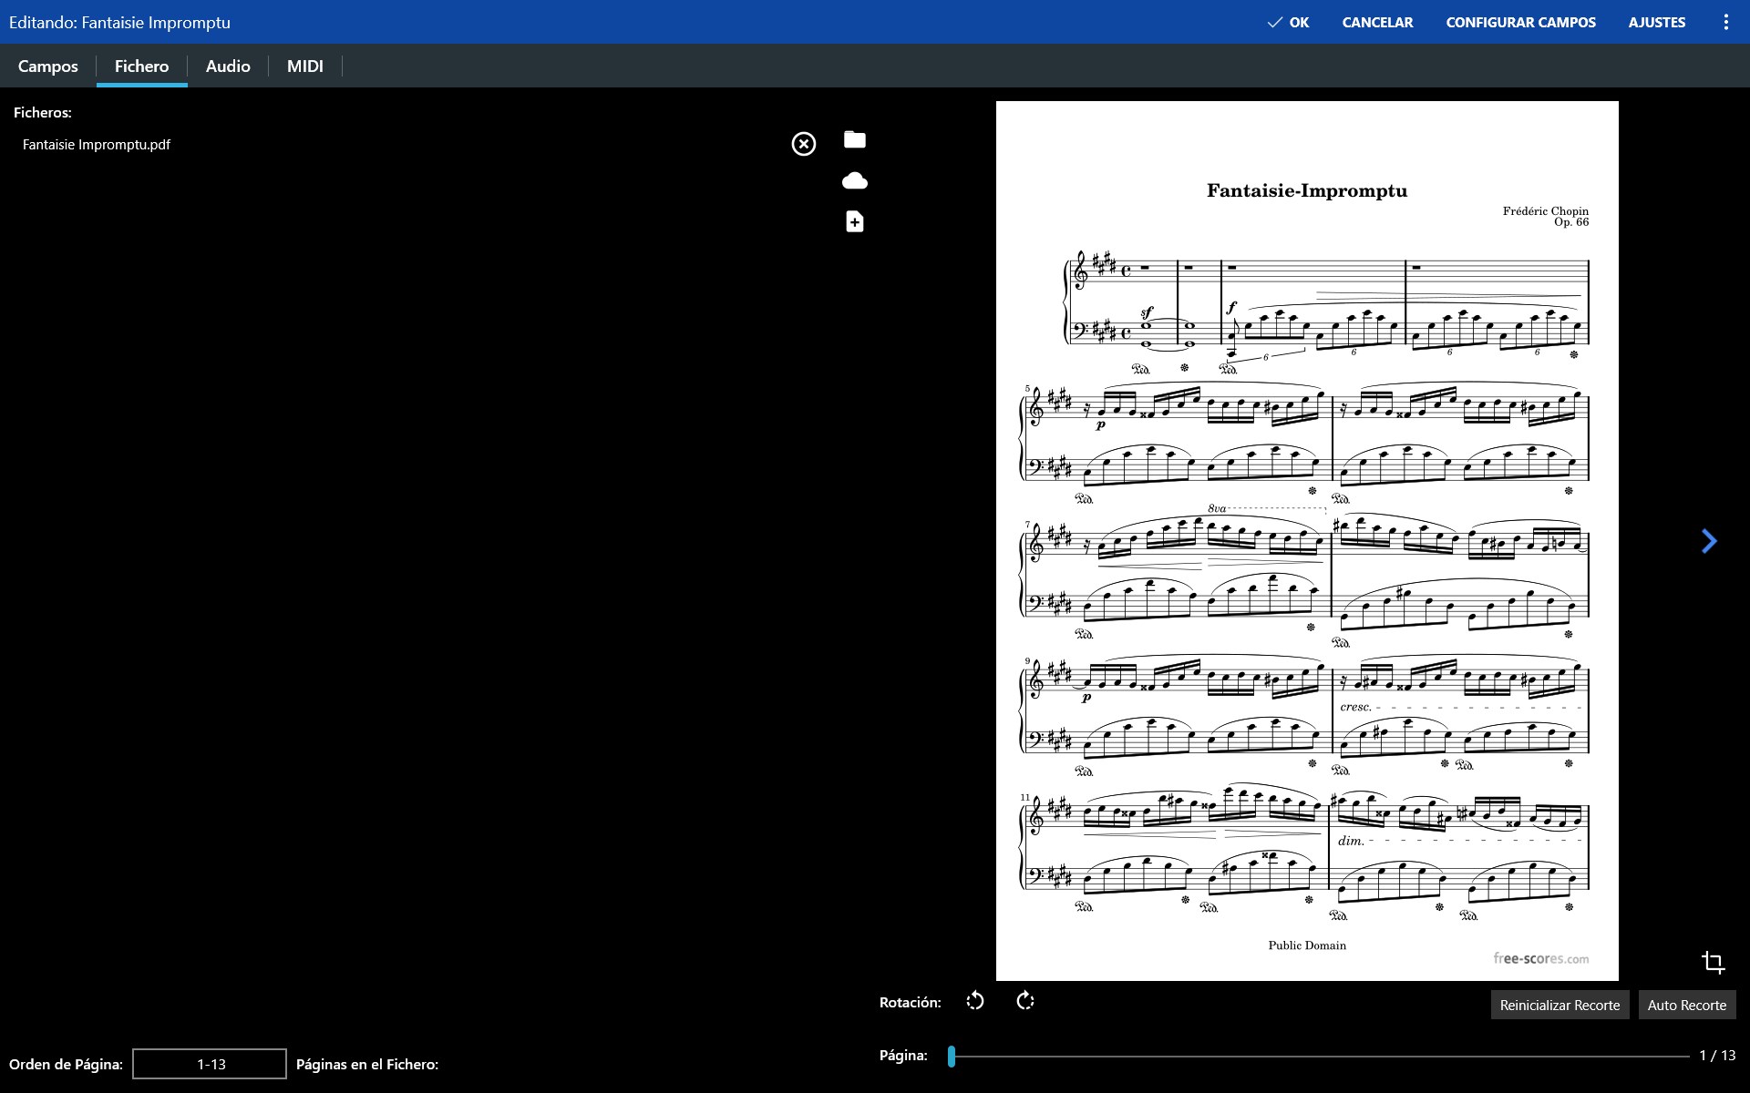
Task: Select the Fichero tab
Action: point(141,66)
